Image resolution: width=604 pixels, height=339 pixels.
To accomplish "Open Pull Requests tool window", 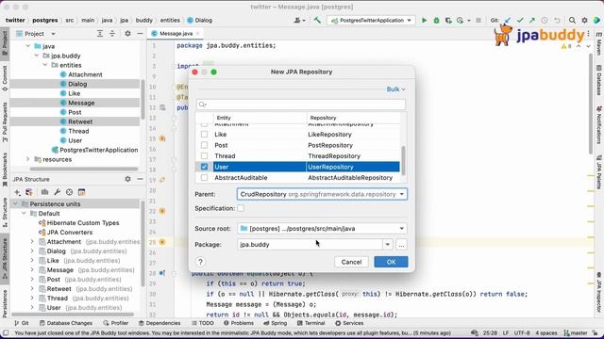I will pyautogui.click(x=5, y=121).
